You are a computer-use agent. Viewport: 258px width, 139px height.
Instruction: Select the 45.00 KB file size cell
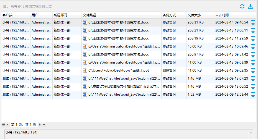click(x=195, y=46)
